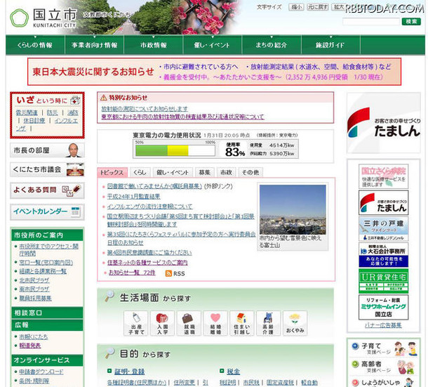Switch to the その他 tab
Image resolution: width=428 pixels, height=387 pixels.
[x=250, y=173]
